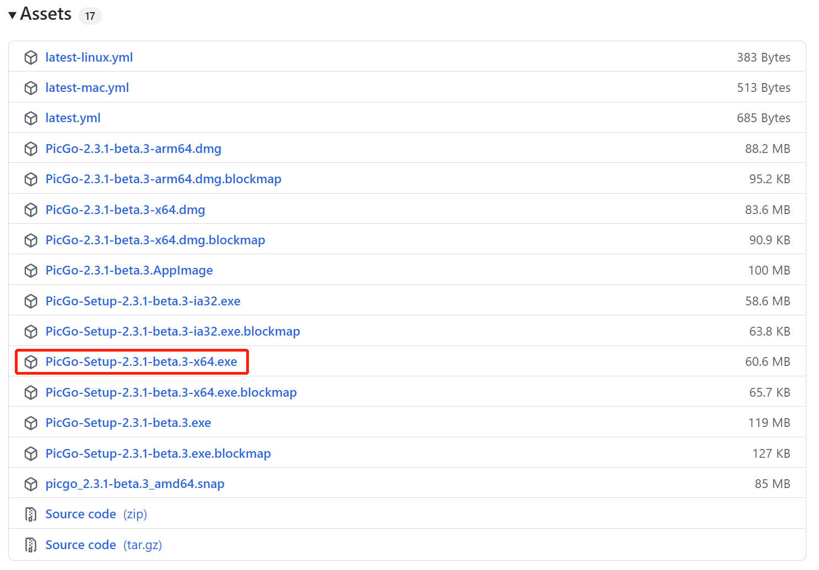
Task: Click the 95.2 KB size text
Action: [x=769, y=179]
